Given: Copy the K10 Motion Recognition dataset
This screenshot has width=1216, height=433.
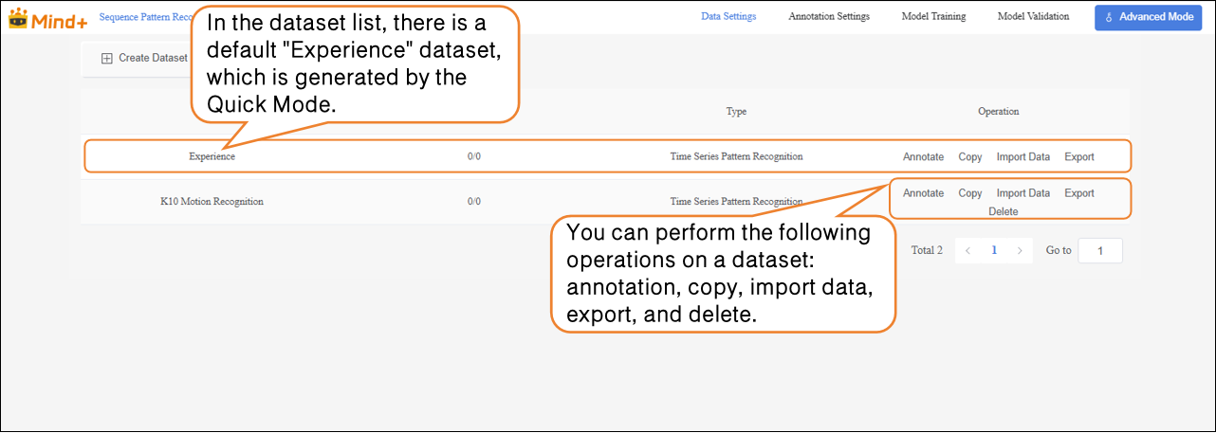Looking at the screenshot, I should 970,193.
